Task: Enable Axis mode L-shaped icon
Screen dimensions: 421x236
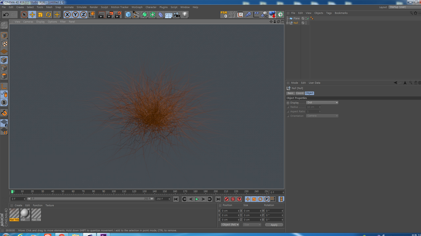Action: [x=4, y=86]
